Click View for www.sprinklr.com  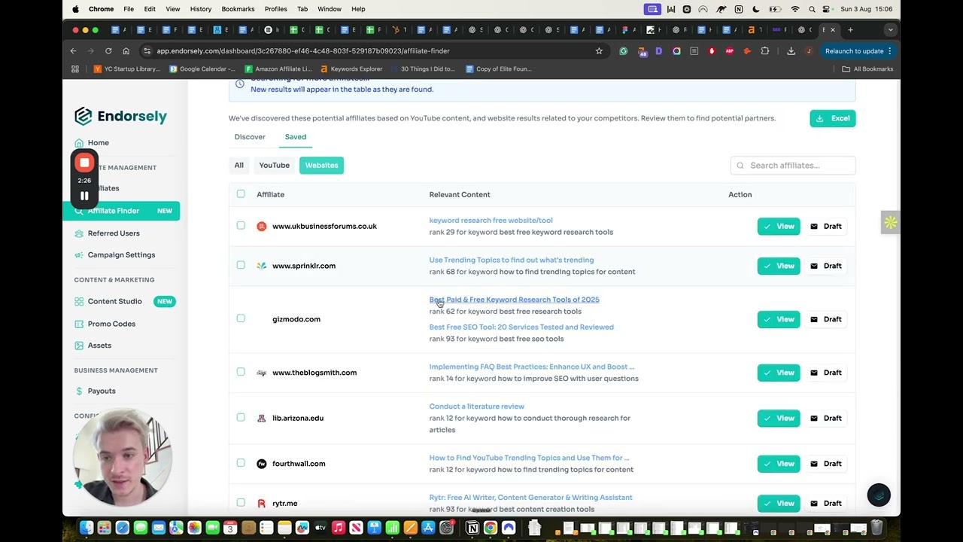778,266
